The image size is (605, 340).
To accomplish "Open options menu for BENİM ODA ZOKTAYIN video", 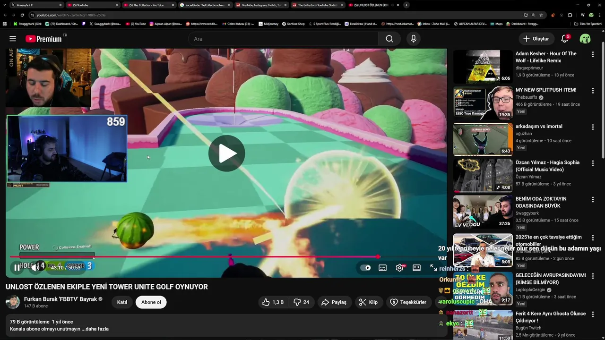I will 593,200.
